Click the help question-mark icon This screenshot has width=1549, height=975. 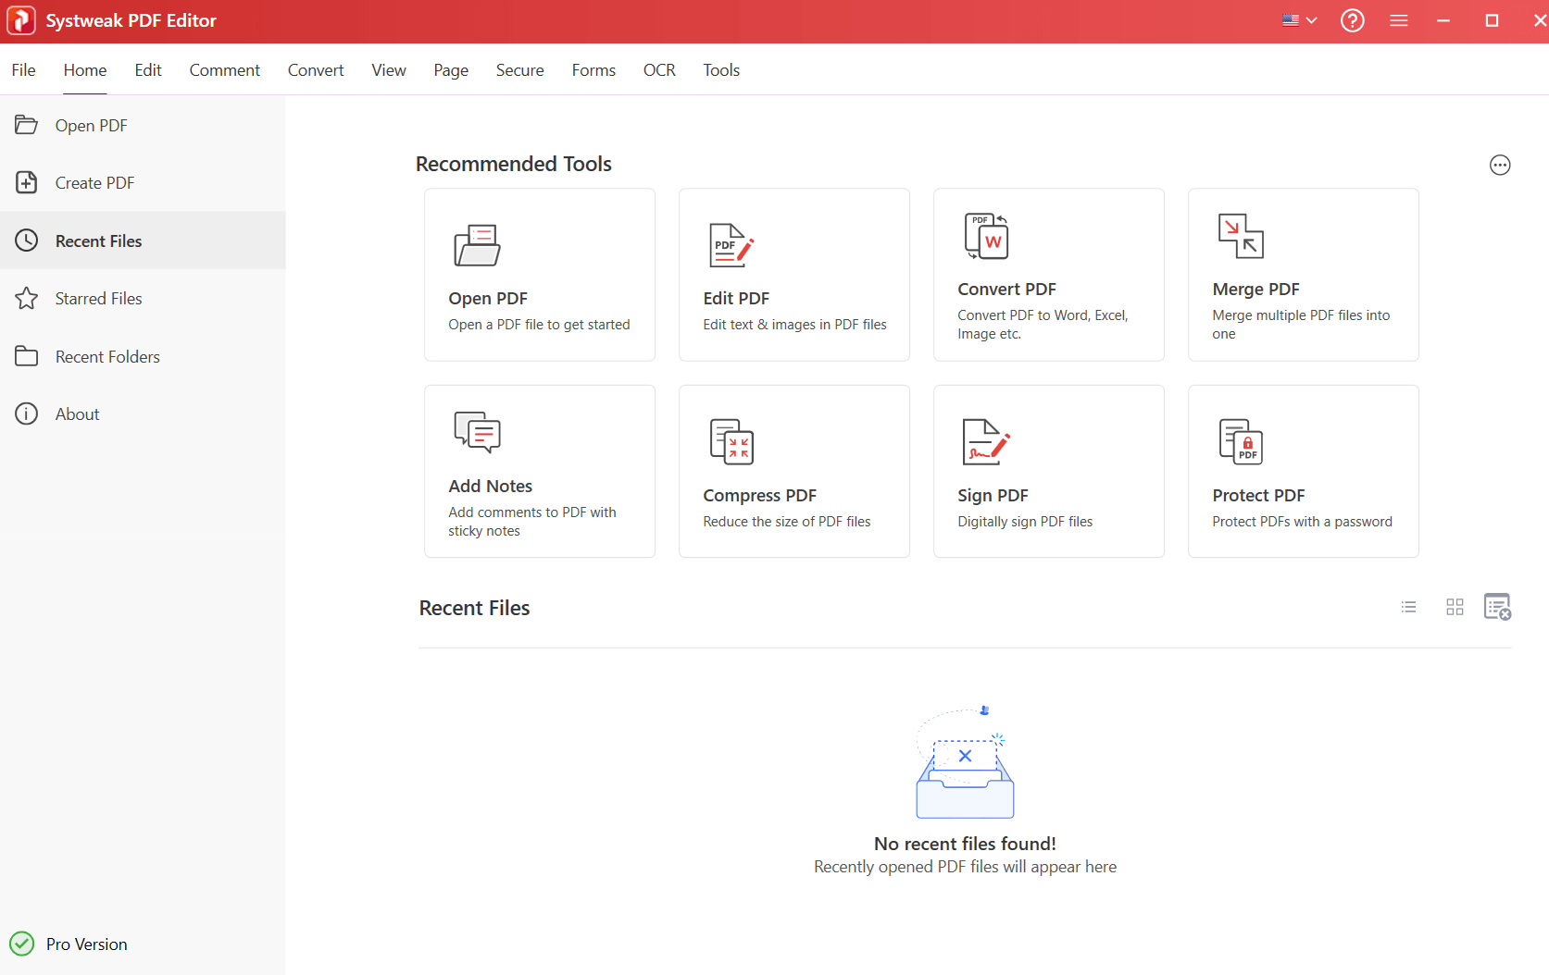click(x=1352, y=20)
